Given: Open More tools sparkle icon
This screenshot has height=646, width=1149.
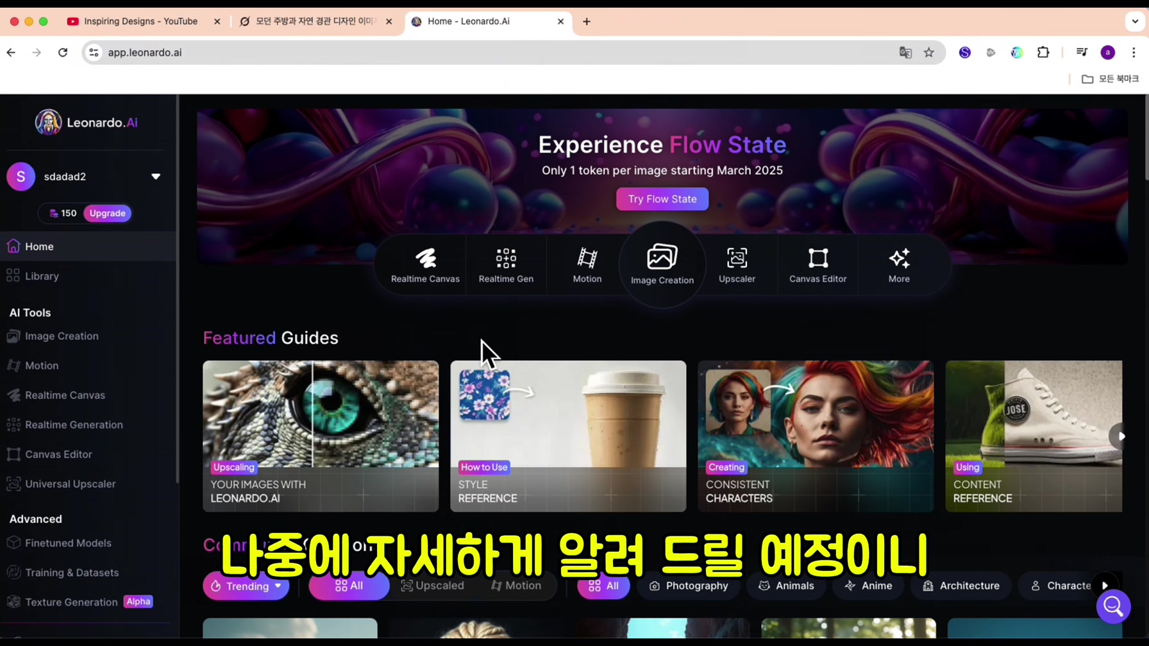Looking at the screenshot, I should [x=899, y=265].
